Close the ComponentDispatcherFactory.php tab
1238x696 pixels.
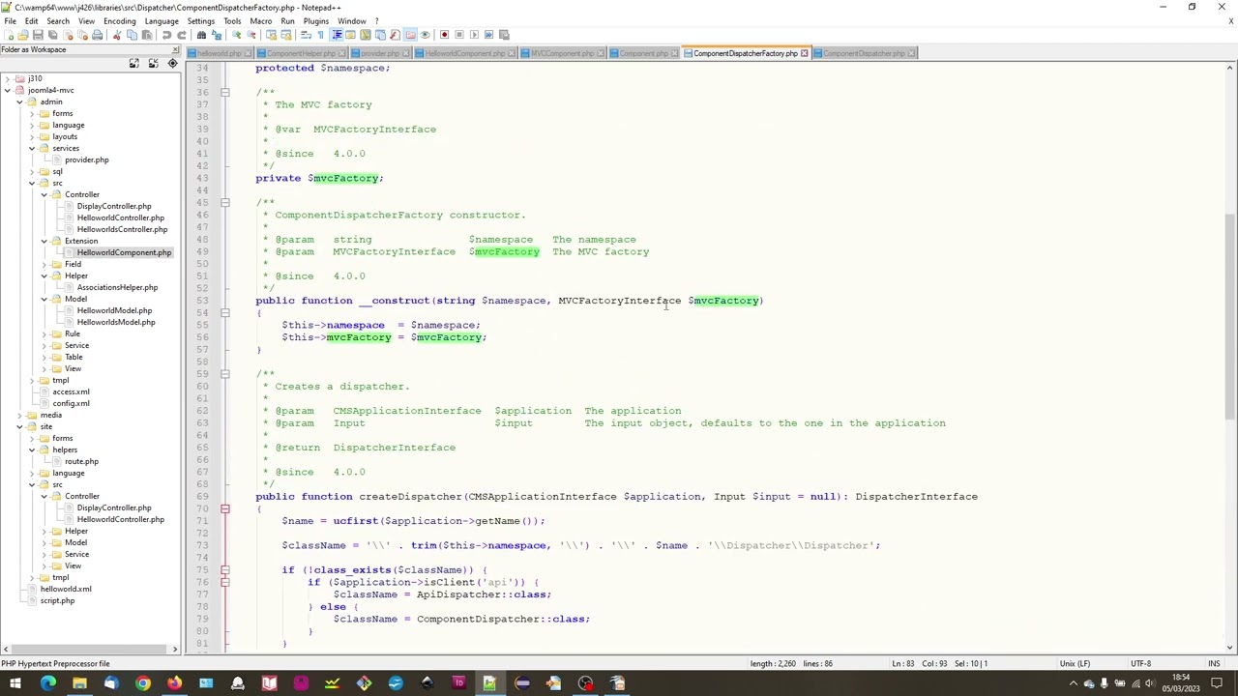coord(804,53)
